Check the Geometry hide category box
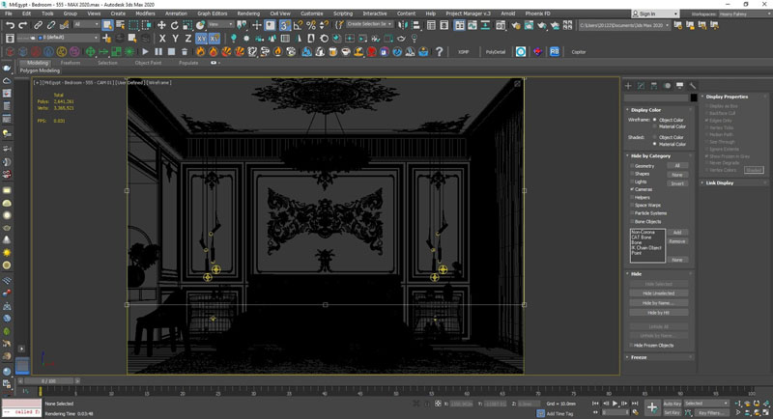 [631, 166]
